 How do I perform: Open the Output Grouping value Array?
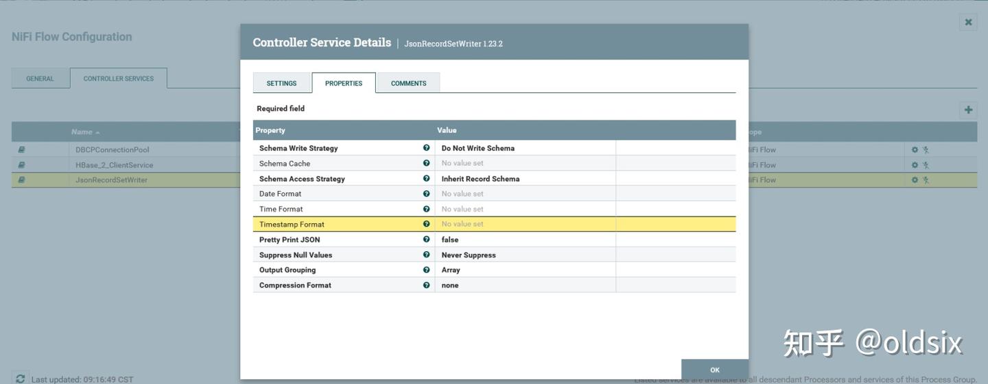pyautogui.click(x=525, y=270)
